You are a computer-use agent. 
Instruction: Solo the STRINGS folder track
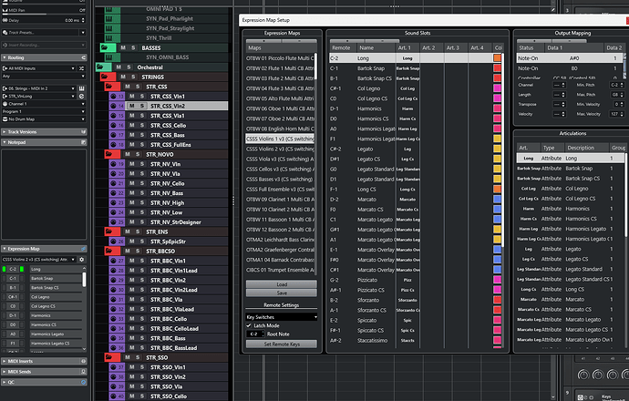[x=133, y=77]
